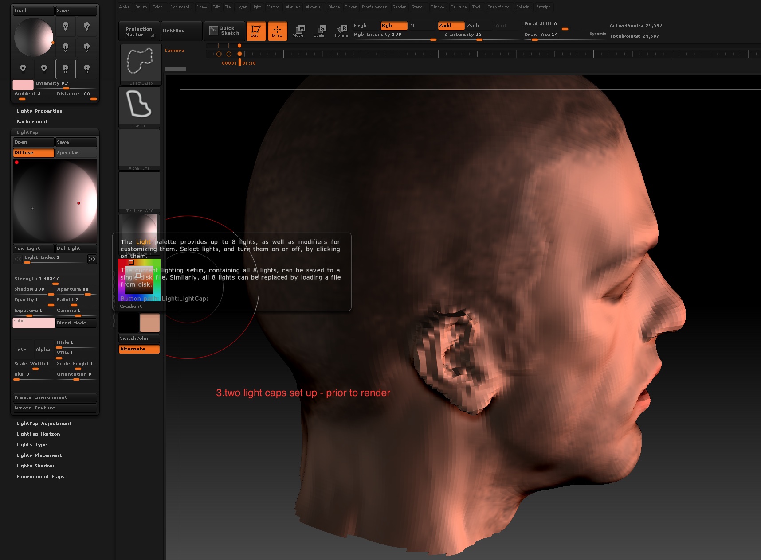Adjust the Strength slider
The height and width of the screenshot is (560, 761).
[55, 280]
